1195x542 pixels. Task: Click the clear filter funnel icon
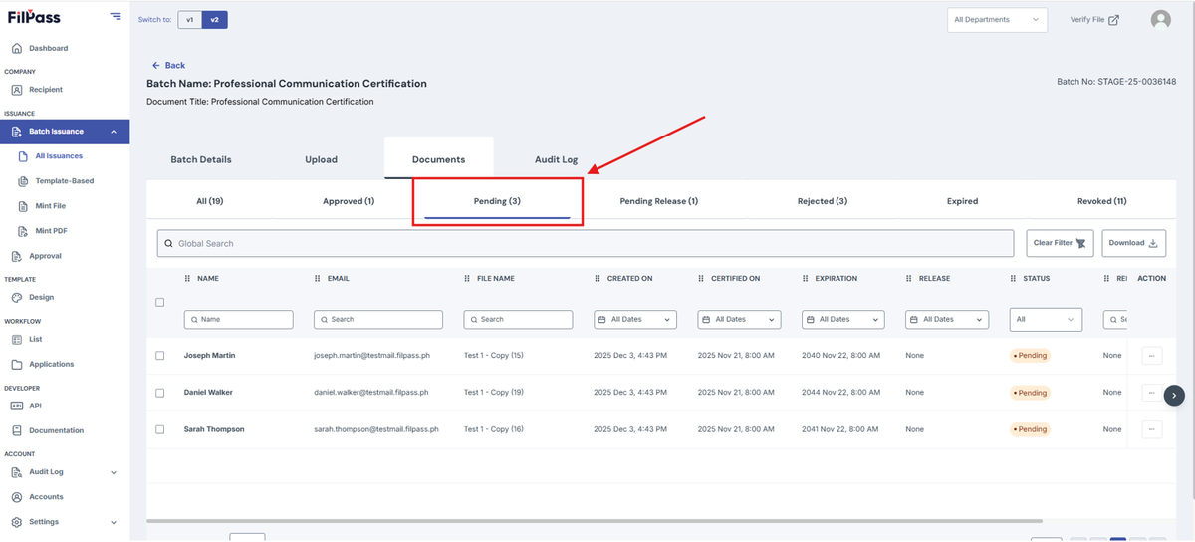[x=1081, y=243]
